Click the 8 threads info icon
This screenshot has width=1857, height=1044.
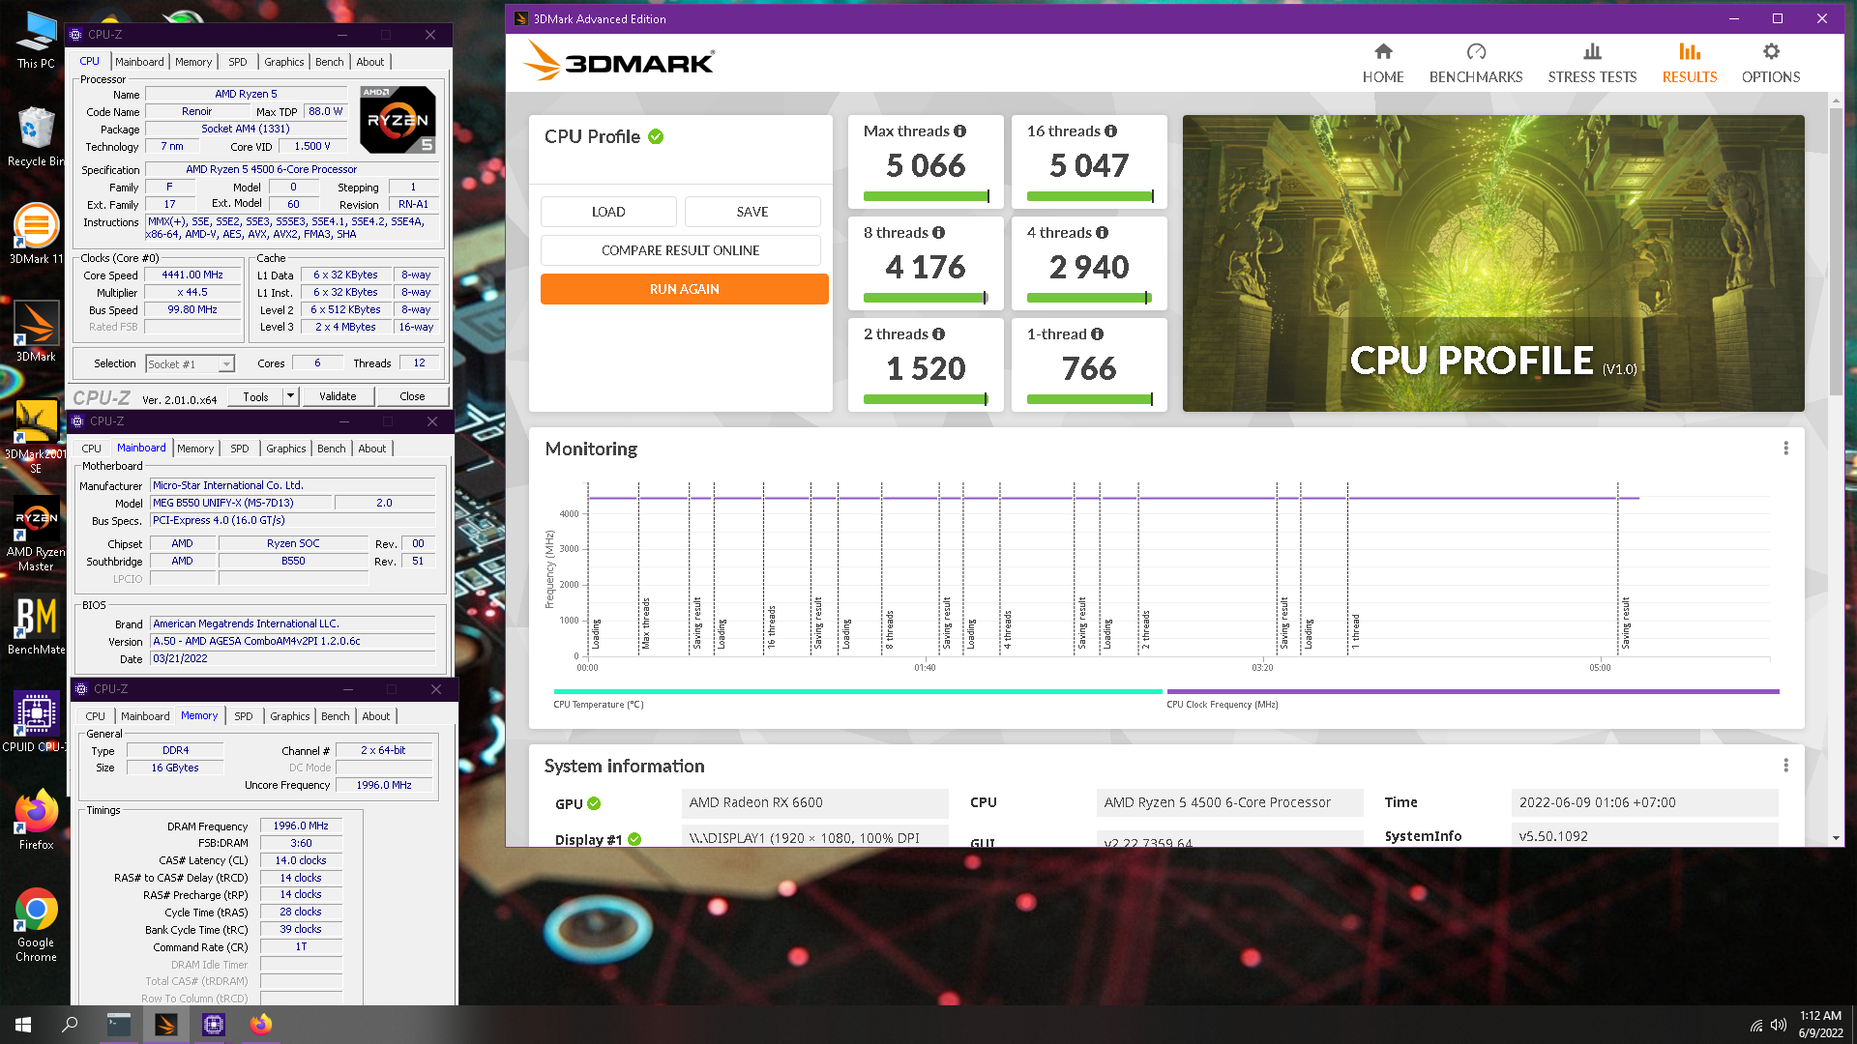click(938, 233)
